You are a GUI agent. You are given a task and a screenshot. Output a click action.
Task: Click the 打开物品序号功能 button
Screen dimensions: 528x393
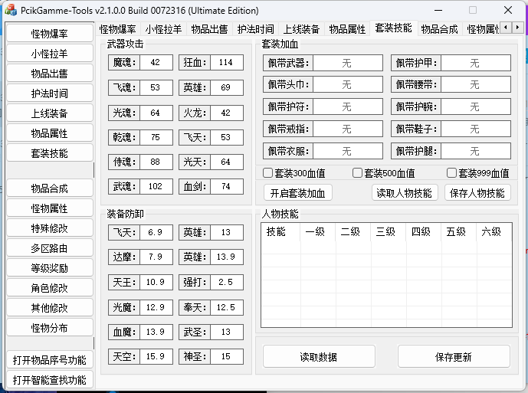(x=50, y=359)
